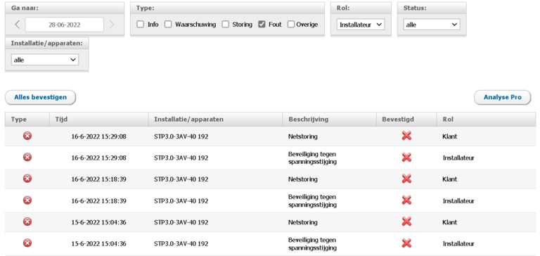
Task: Uncheck the Fout type checkbox
Action: pos(262,25)
